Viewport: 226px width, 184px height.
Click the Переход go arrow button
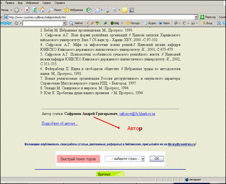208,17
